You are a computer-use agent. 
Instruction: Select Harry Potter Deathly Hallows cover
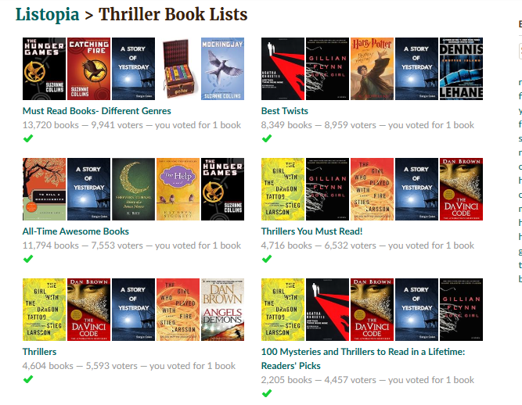pyautogui.click(x=372, y=69)
